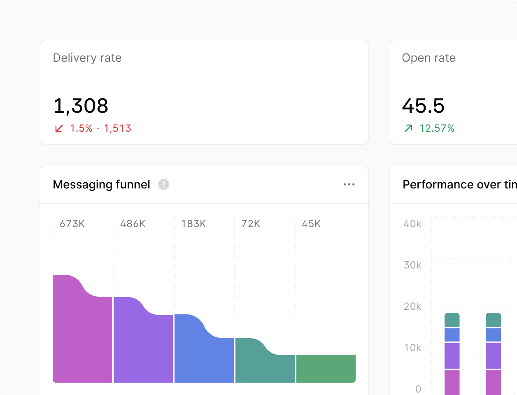Select the purple 486K funnel segment
Screen dimensions: 517x395
coord(143,340)
